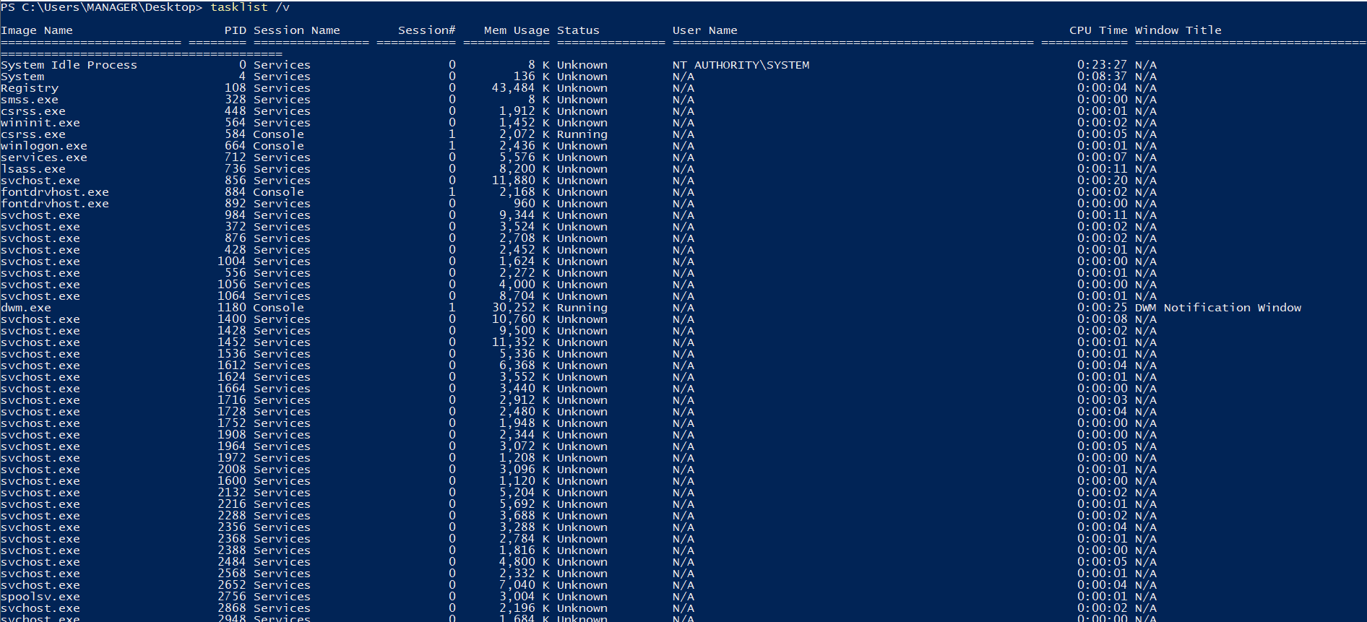1367x622 pixels.
Task: Select 'System Idle Process' row name
Action: [x=69, y=65]
